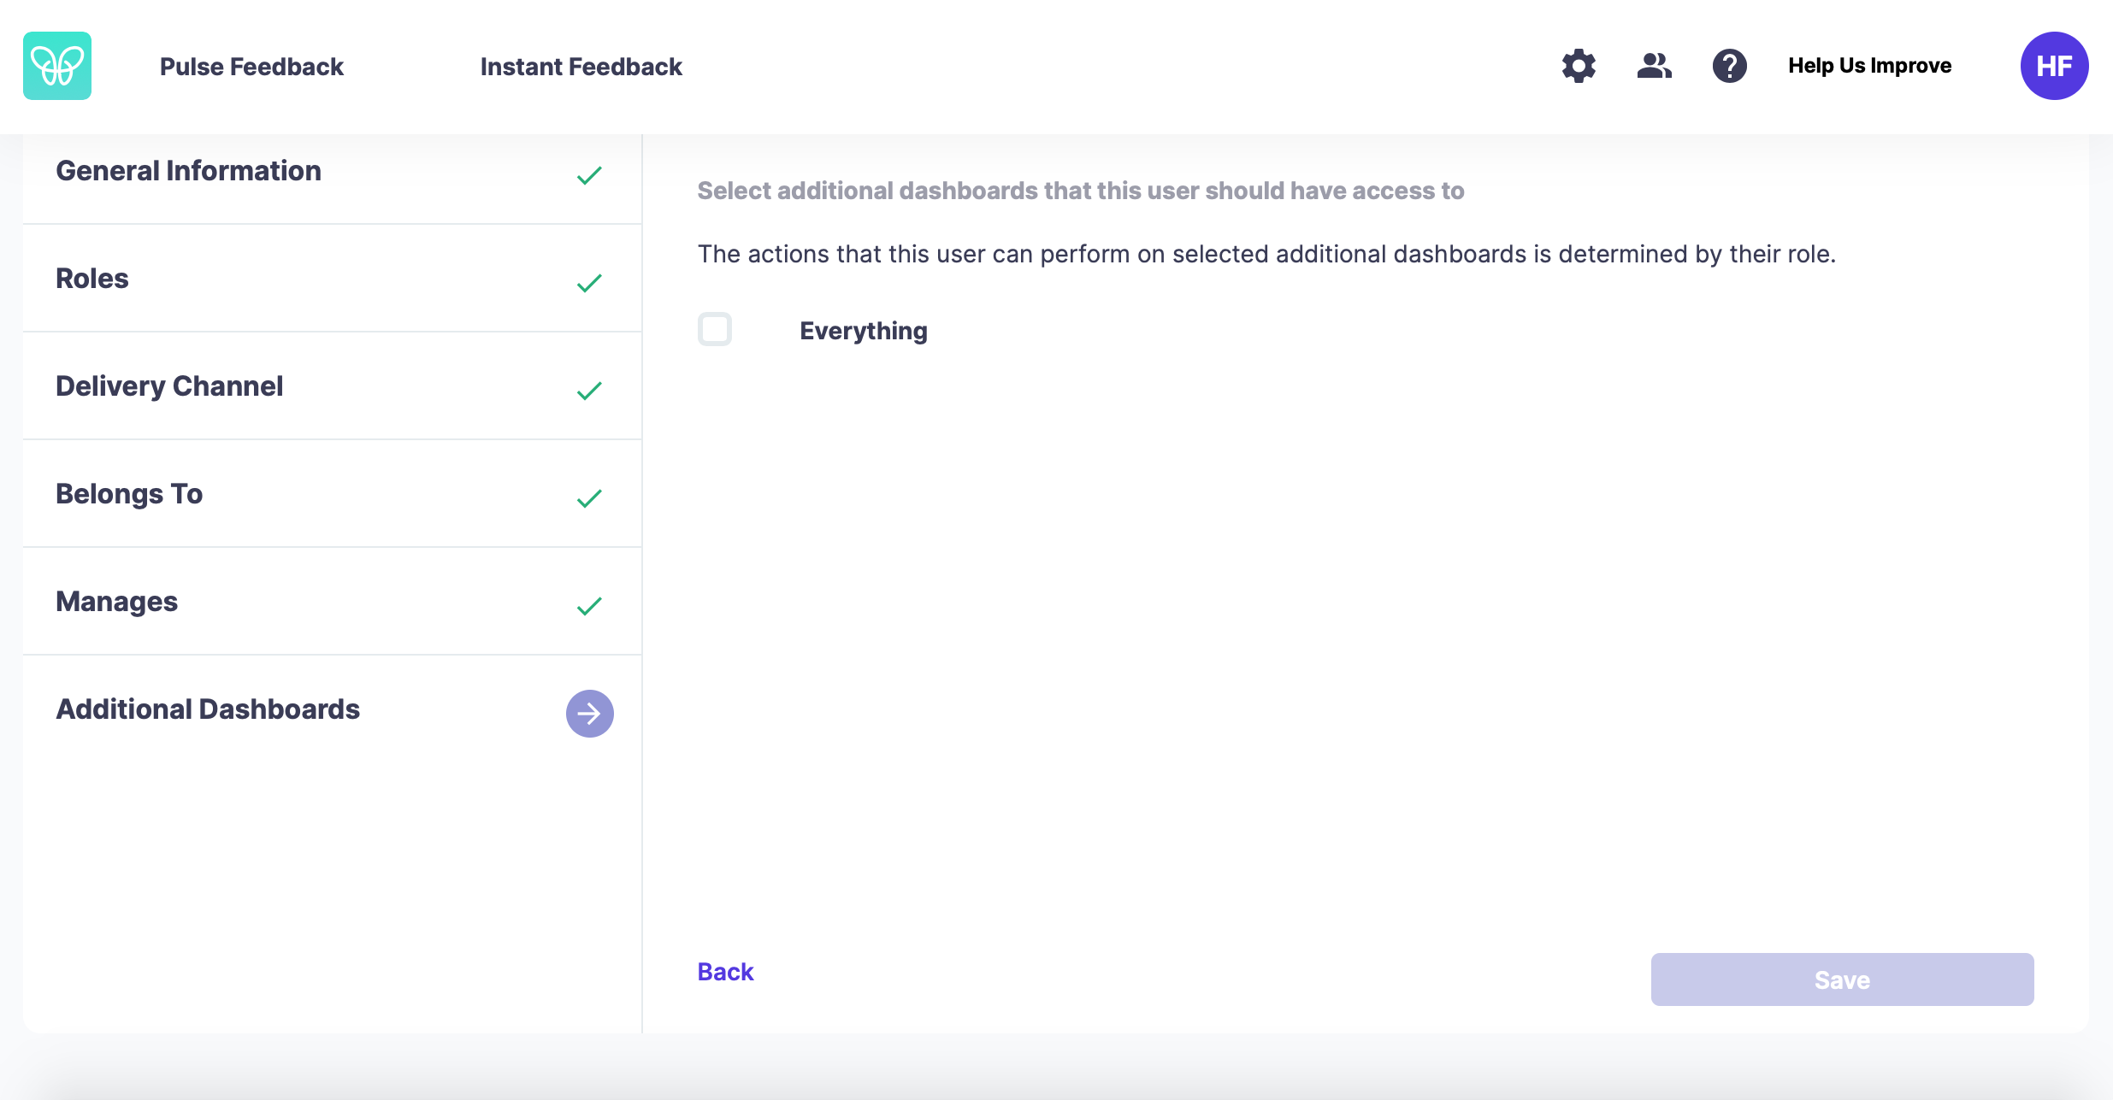Screen dimensions: 2113x1100
Task: Click the Manages green checkmark icon
Action: pos(589,607)
